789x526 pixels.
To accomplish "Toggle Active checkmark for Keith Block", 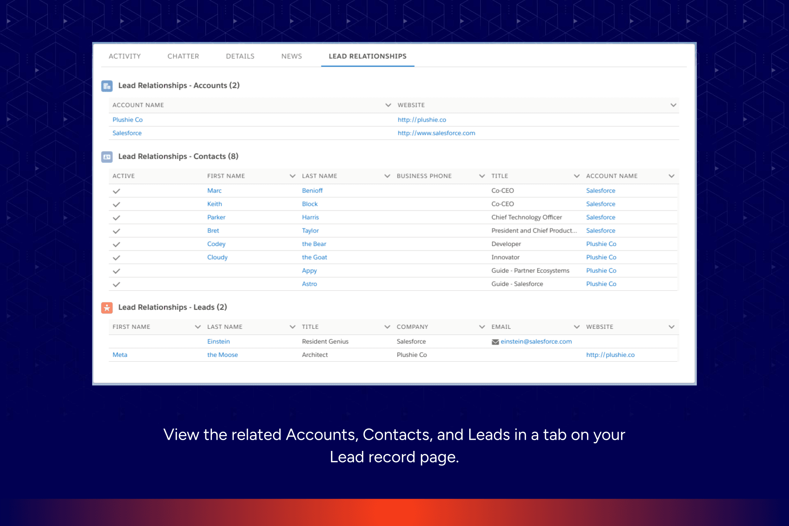I will coord(116,204).
